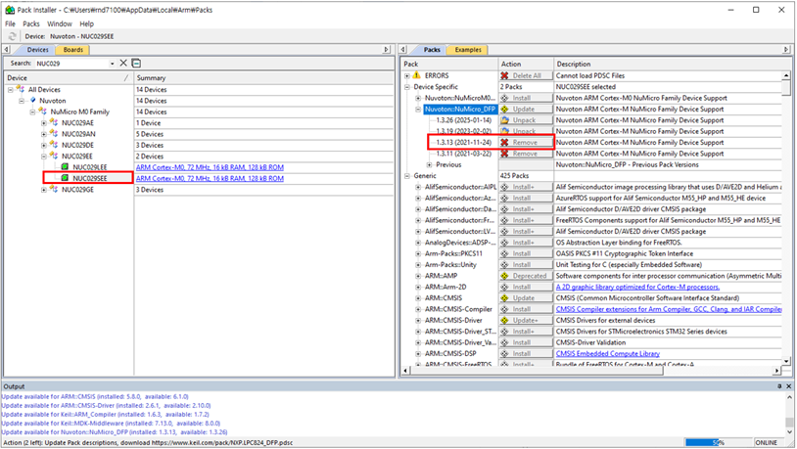
Task: Open the NUC029LEE Cortex-M0 summary link
Action: [210, 167]
